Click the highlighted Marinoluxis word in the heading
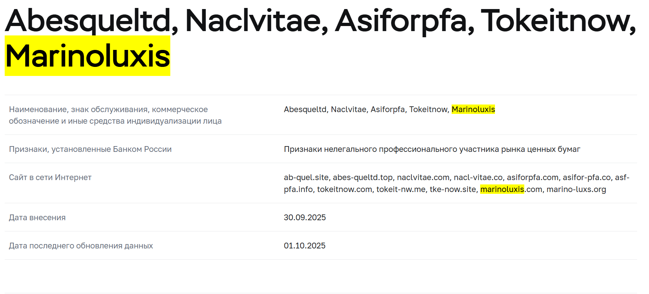The image size is (649, 294). (87, 56)
